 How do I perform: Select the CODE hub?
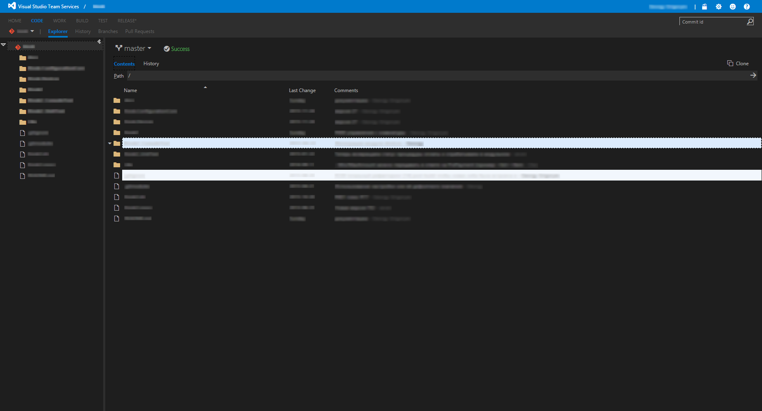[x=37, y=21]
